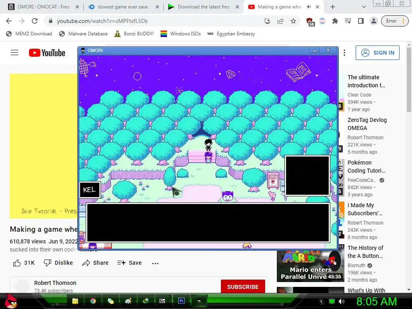Open the uBlock Origin extension showing 58
The image size is (412, 309).
tap(310, 22)
